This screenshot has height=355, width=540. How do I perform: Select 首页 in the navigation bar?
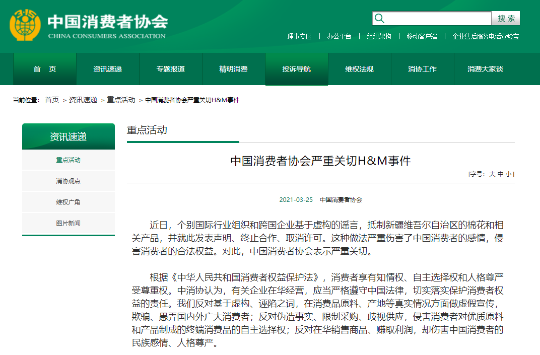45,69
